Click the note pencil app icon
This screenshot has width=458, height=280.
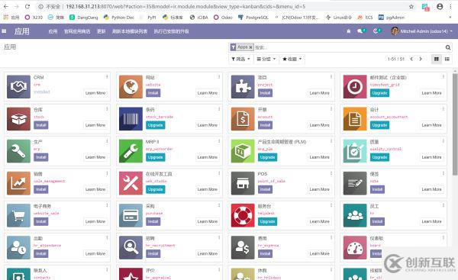(x=355, y=183)
